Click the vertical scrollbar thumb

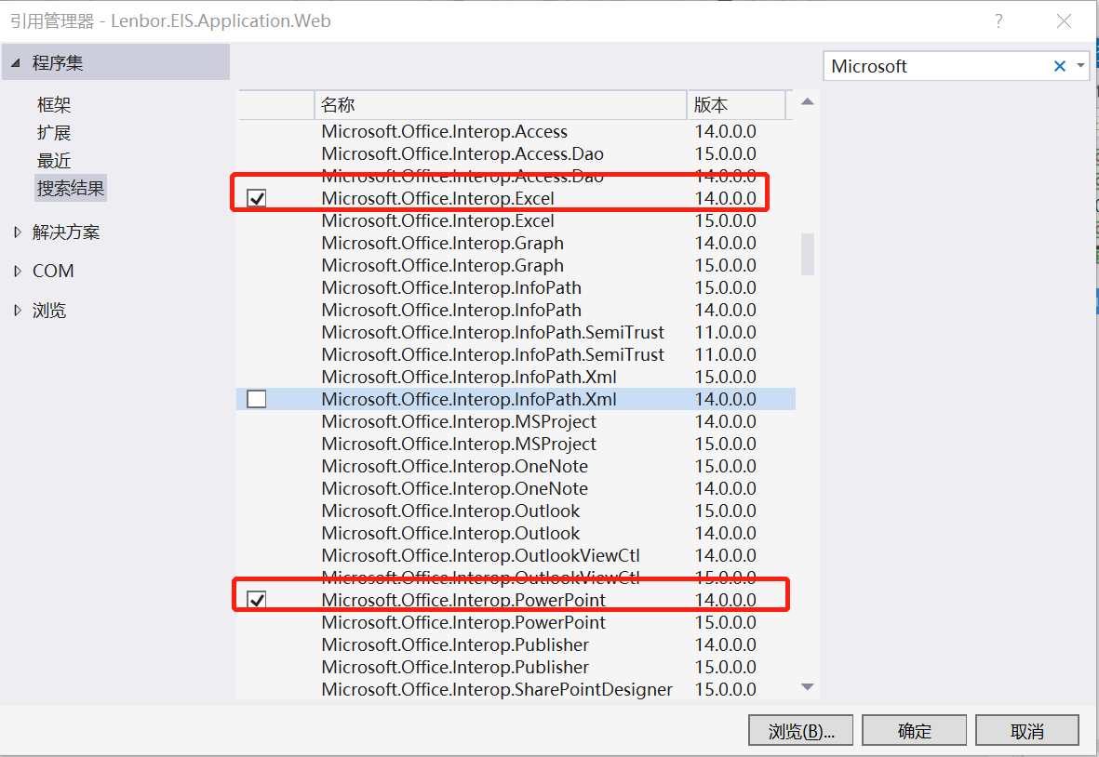808,254
